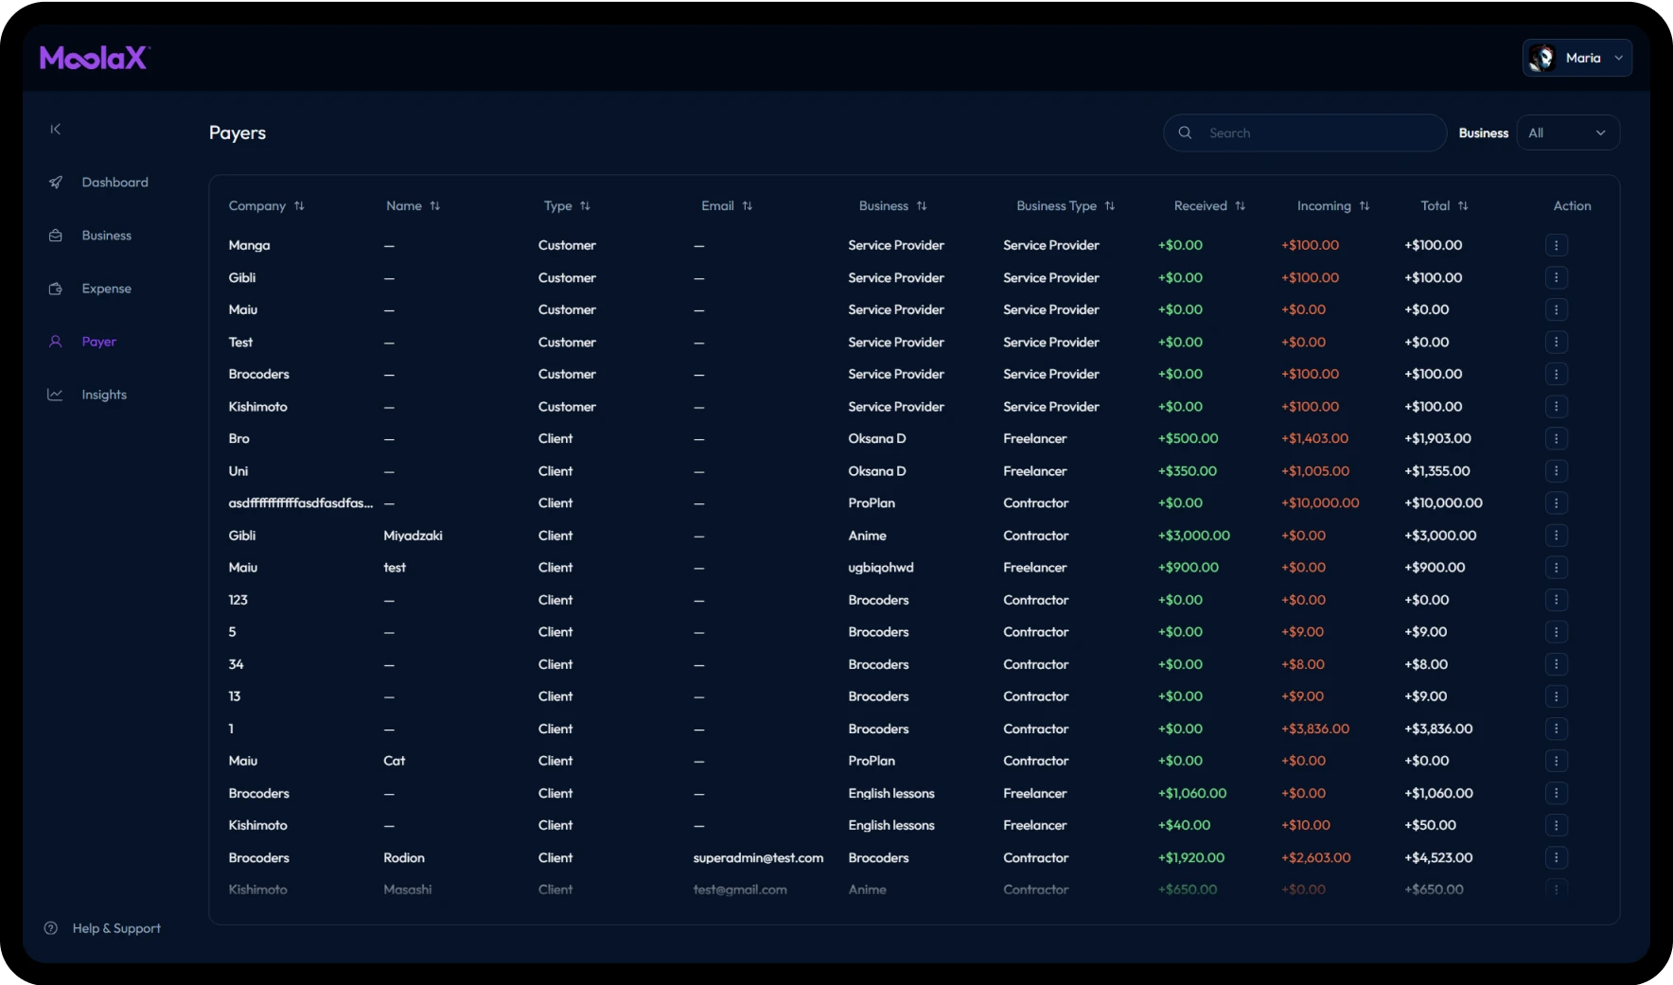Screen dimensions: 1673x985
Task: Click the +$10,000.00 incoming amount
Action: [x=1320, y=503]
